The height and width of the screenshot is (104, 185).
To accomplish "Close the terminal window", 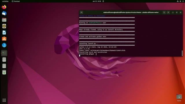I will tap(180, 12).
